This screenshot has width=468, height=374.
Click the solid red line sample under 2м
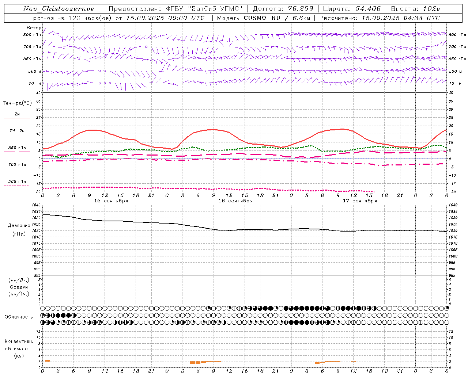point(17,118)
